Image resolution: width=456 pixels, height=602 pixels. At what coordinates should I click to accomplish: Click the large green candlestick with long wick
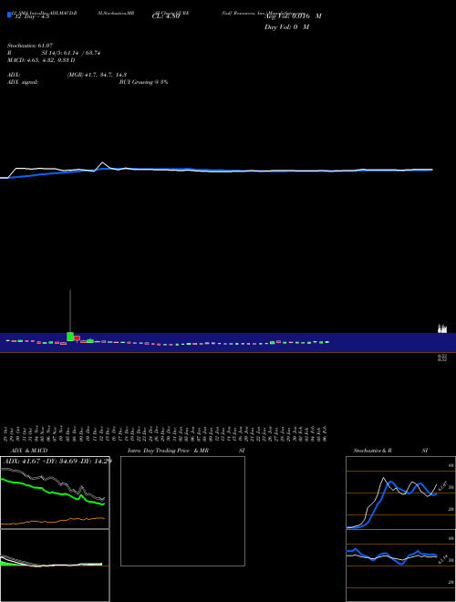[70, 337]
